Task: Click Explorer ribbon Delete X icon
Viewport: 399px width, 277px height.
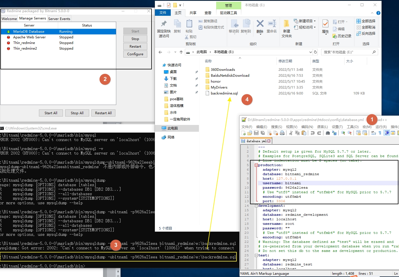Action: point(260,24)
